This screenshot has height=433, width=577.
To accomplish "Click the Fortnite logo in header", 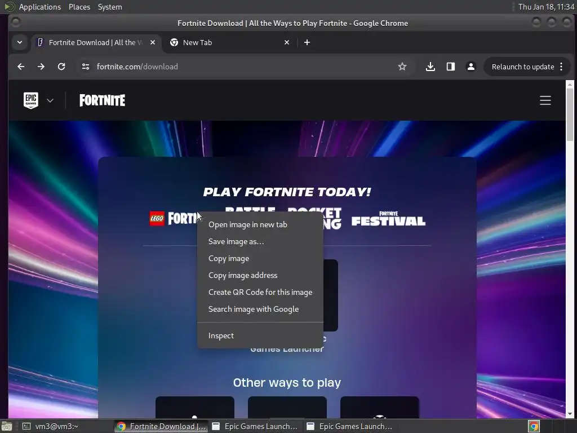I will click(103, 100).
